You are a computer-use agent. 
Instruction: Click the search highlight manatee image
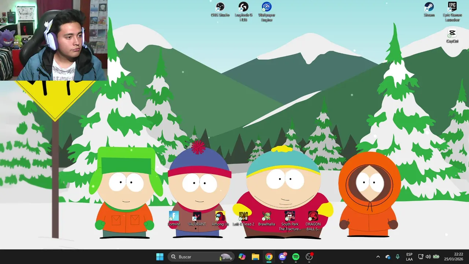[226, 257]
